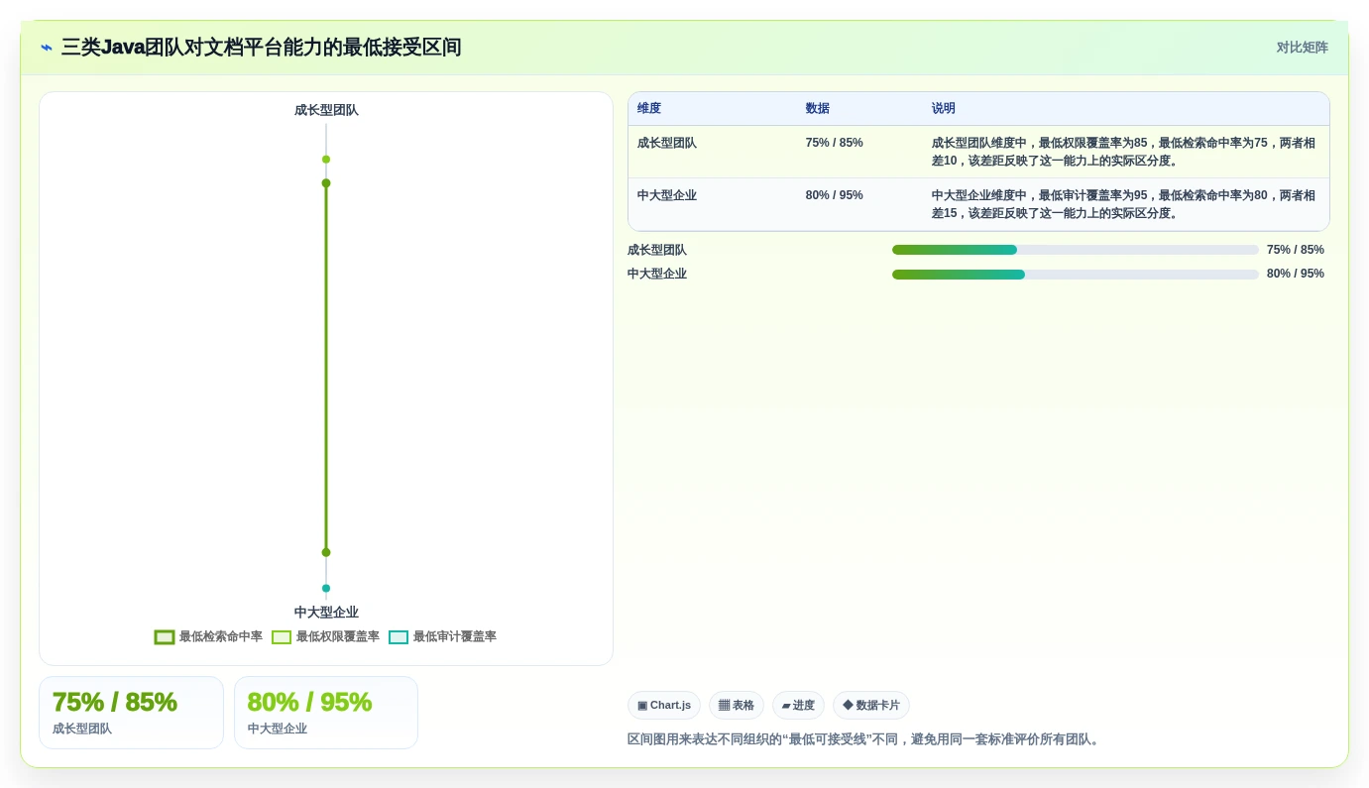The height and width of the screenshot is (788, 1369).
Task: Toggle the 最低审计覆盖率 legend item
Action: tap(442, 636)
